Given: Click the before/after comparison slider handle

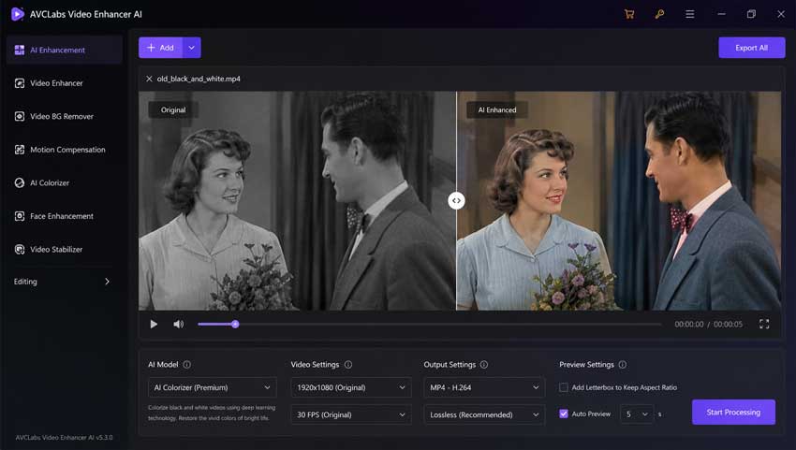Looking at the screenshot, I should point(456,201).
